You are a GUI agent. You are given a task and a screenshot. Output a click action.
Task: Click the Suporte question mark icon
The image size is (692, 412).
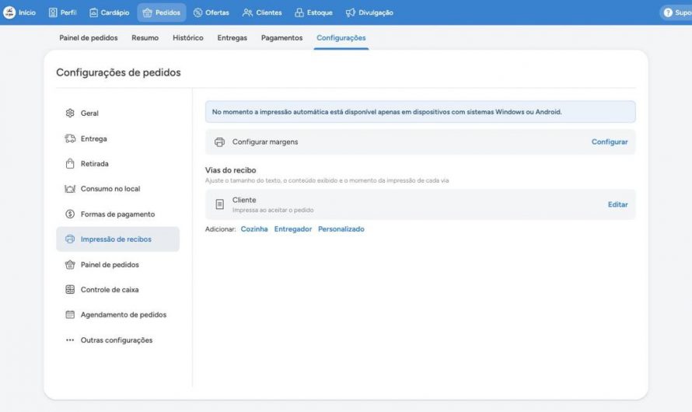(x=668, y=12)
